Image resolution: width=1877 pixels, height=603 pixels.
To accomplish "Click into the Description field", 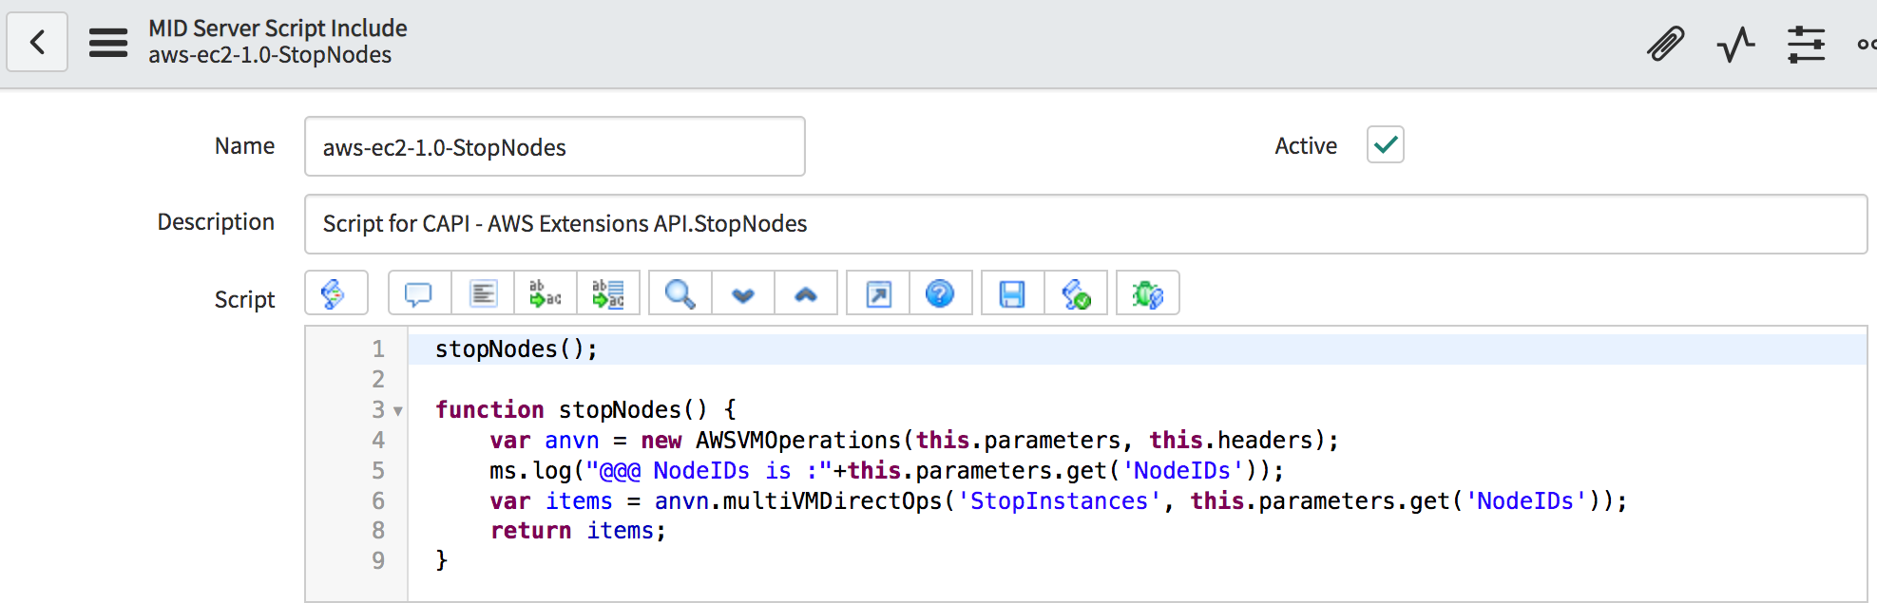I will 1085,224.
